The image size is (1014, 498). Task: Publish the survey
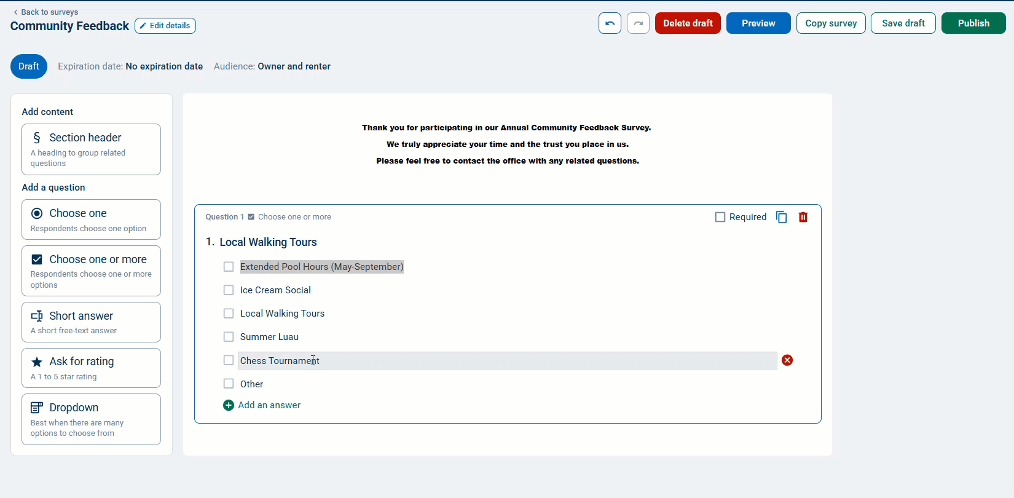[x=973, y=23]
